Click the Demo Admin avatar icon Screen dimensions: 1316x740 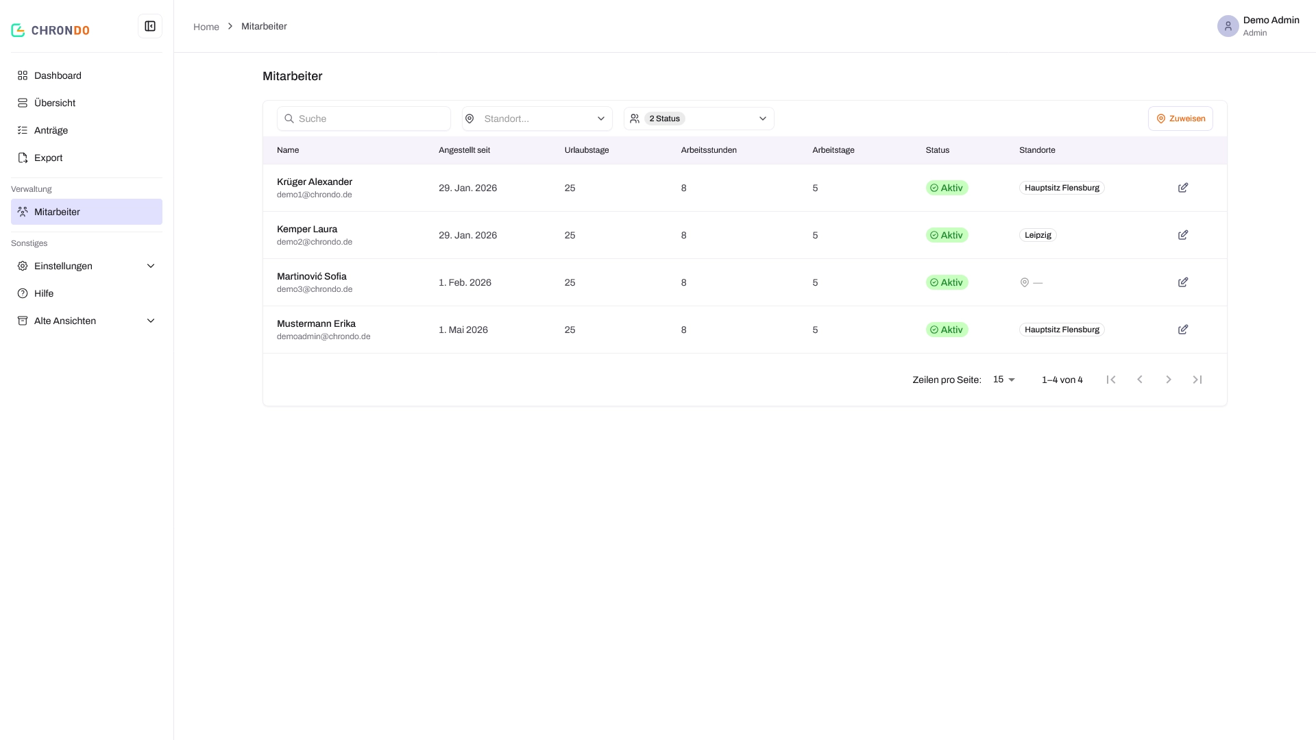[1228, 26]
